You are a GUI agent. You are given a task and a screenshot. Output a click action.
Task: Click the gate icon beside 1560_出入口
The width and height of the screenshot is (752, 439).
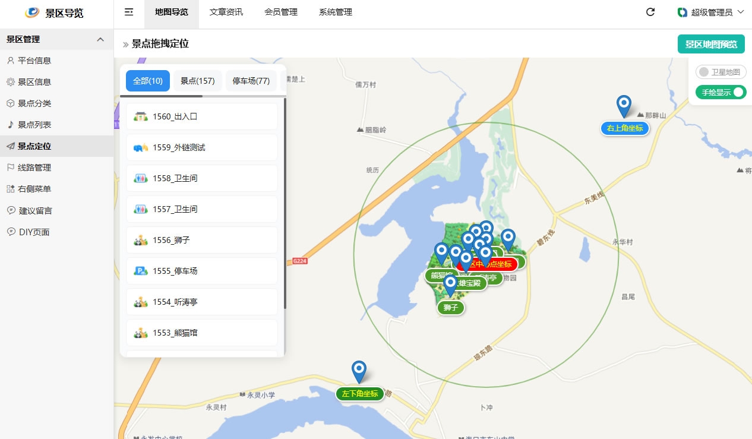click(141, 116)
